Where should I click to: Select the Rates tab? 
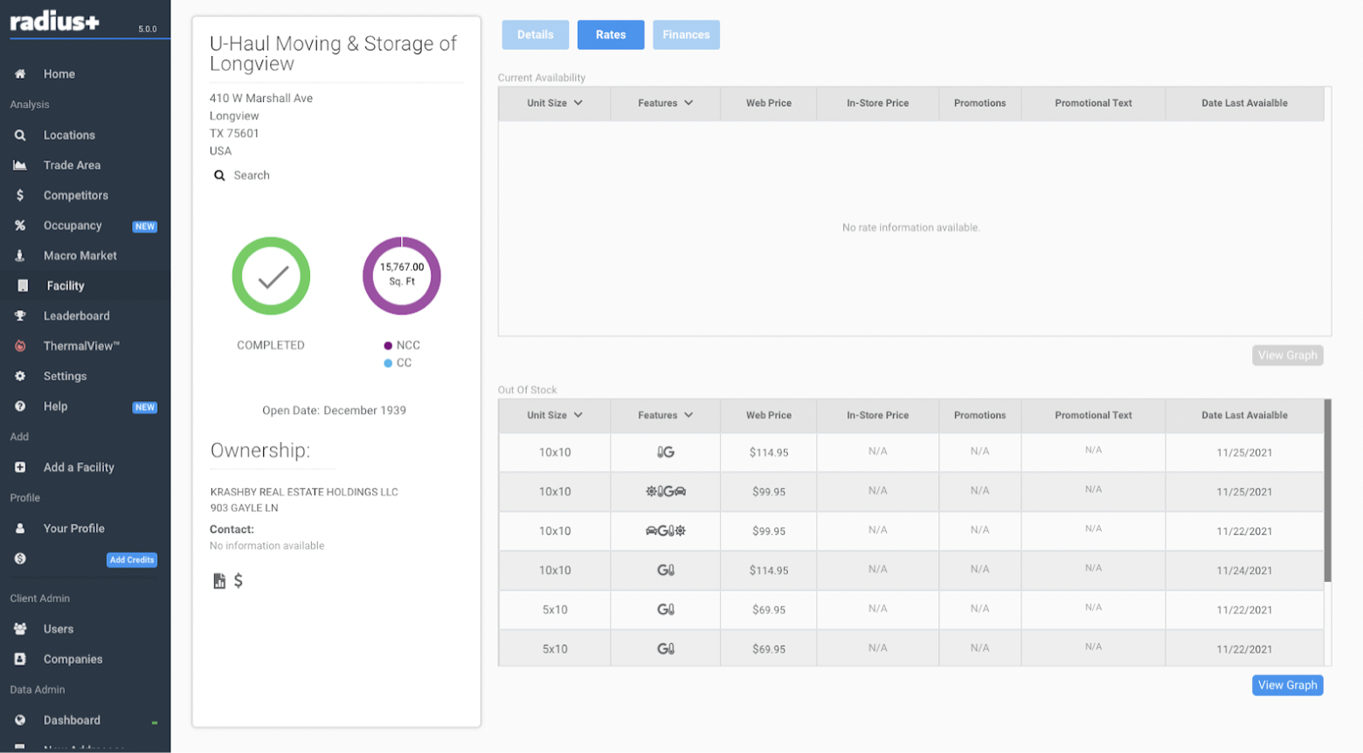(611, 35)
